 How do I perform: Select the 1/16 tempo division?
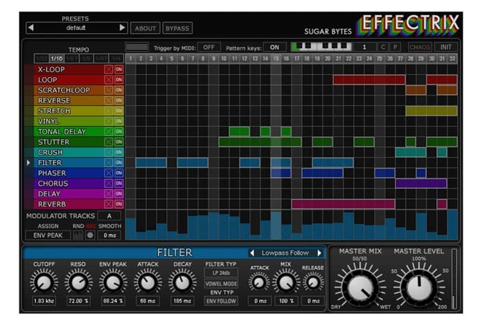[57, 58]
